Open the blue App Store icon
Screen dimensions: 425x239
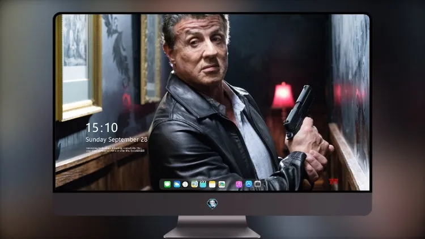pyautogui.click(x=249, y=184)
